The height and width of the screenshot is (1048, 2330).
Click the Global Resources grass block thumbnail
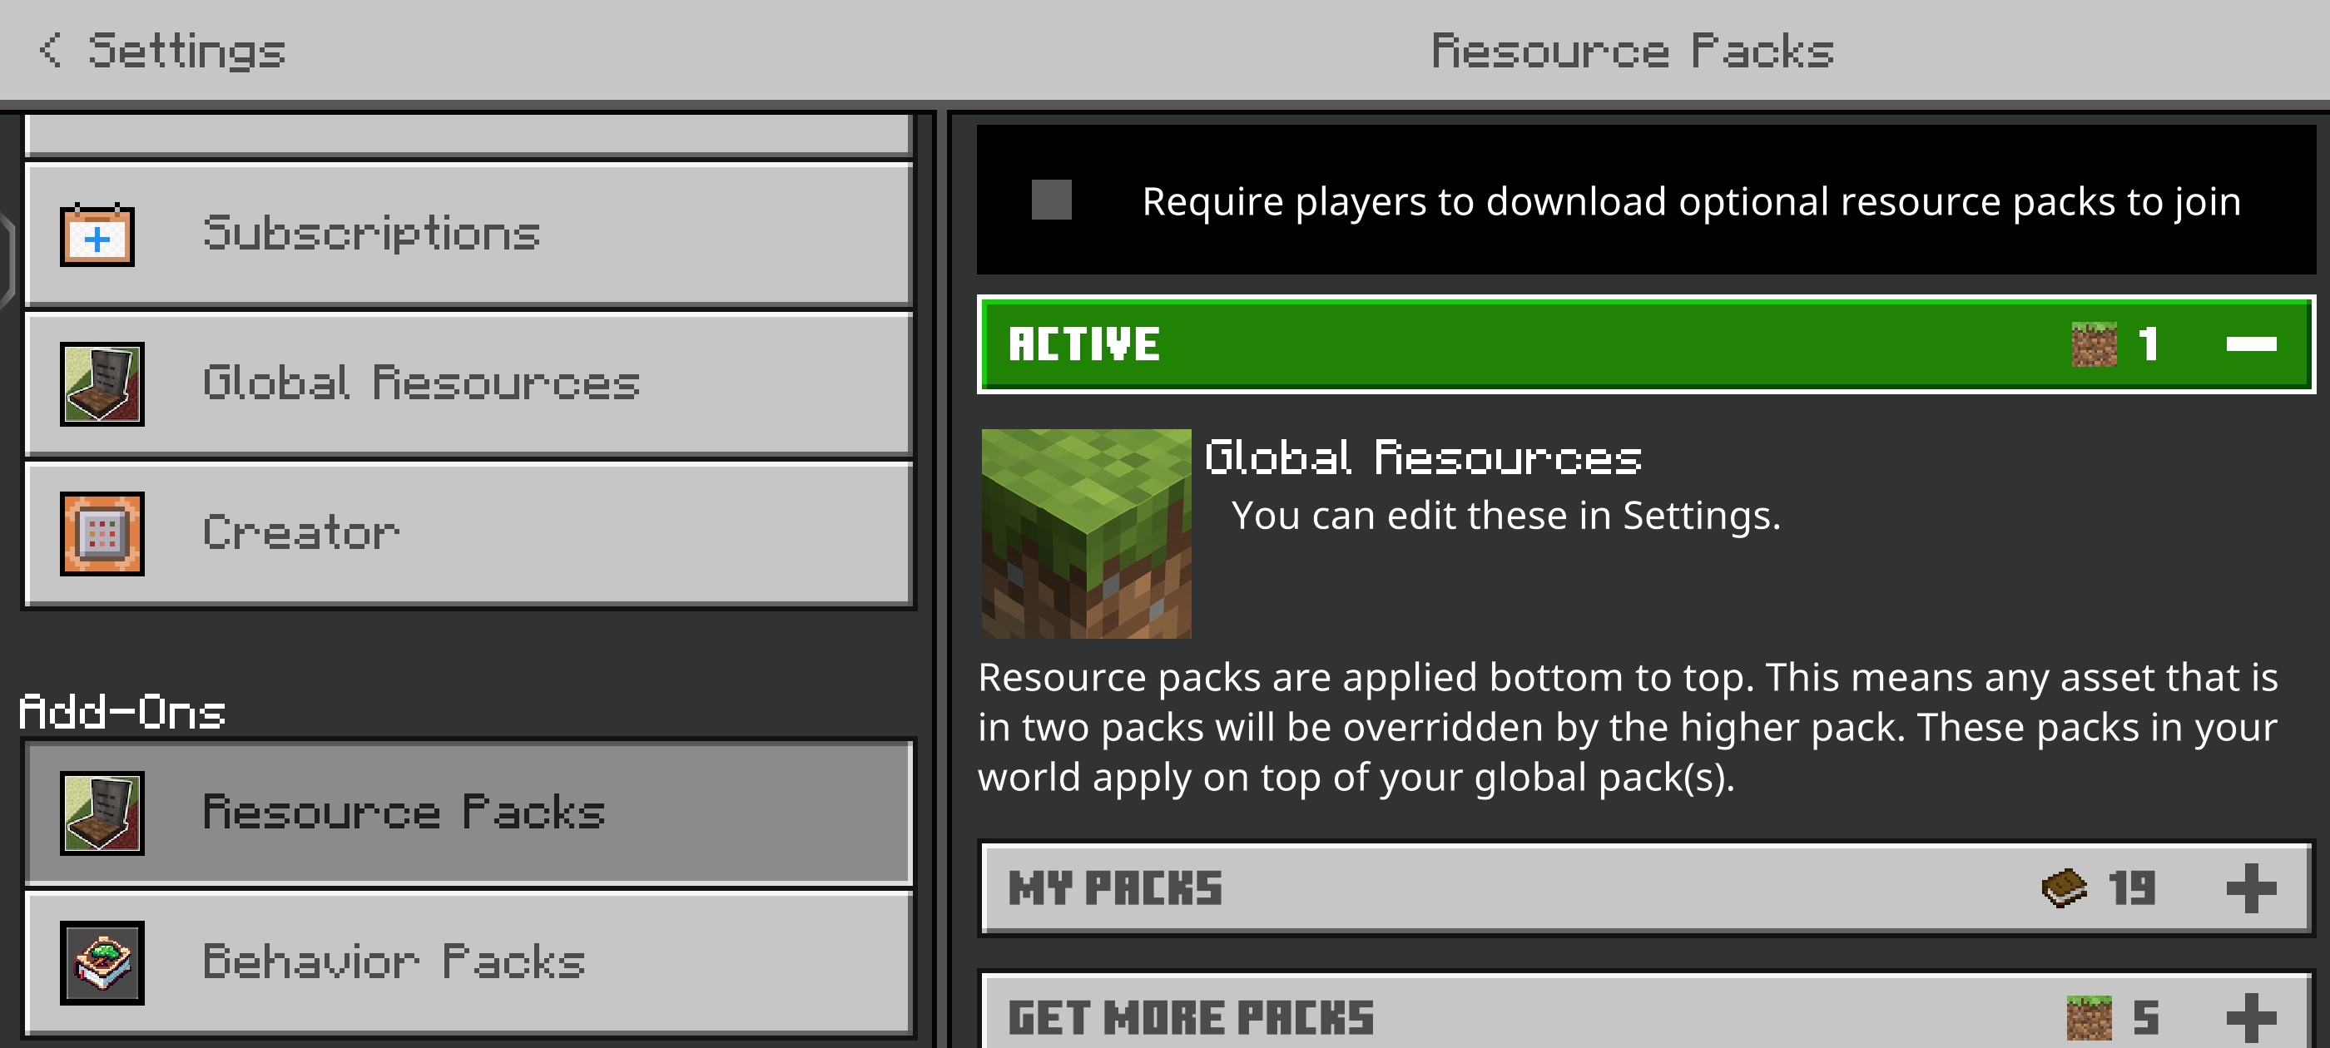click(1086, 533)
